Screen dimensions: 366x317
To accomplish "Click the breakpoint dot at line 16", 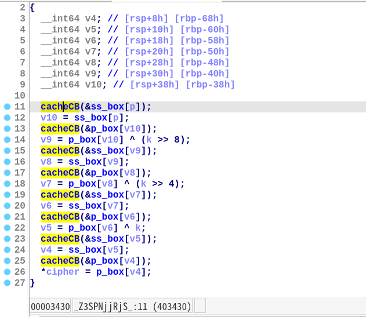I will tap(7, 162).
